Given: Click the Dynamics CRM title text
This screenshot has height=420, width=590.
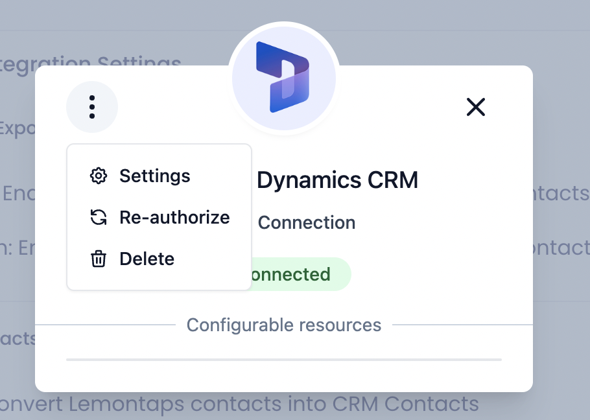Looking at the screenshot, I should pos(338,180).
